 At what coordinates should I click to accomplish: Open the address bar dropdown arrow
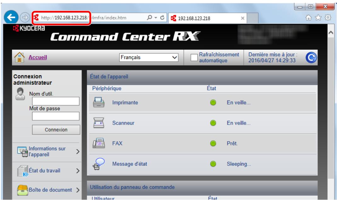pyautogui.click(x=156, y=18)
